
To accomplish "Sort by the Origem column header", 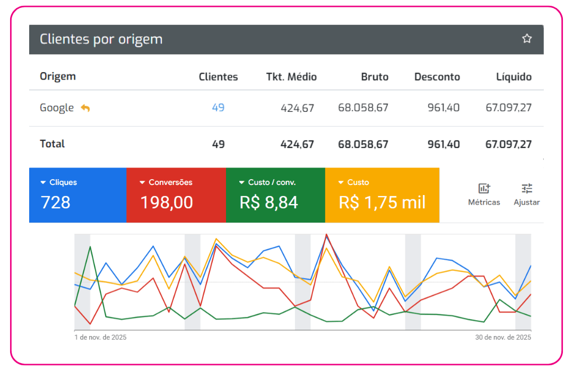I will 58,76.
